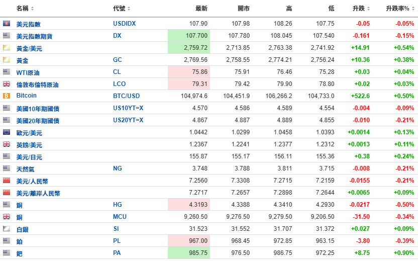The image size is (418, 261).
Task: Click the gold bar icon beside 黃金/美元
Action: tap(7, 47)
